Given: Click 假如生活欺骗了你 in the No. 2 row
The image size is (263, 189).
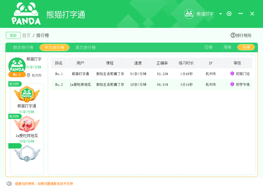Looking at the screenshot, I should coord(110,84).
